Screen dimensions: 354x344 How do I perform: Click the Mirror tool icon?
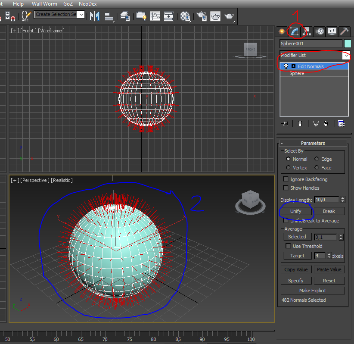pyautogui.click(x=94, y=16)
